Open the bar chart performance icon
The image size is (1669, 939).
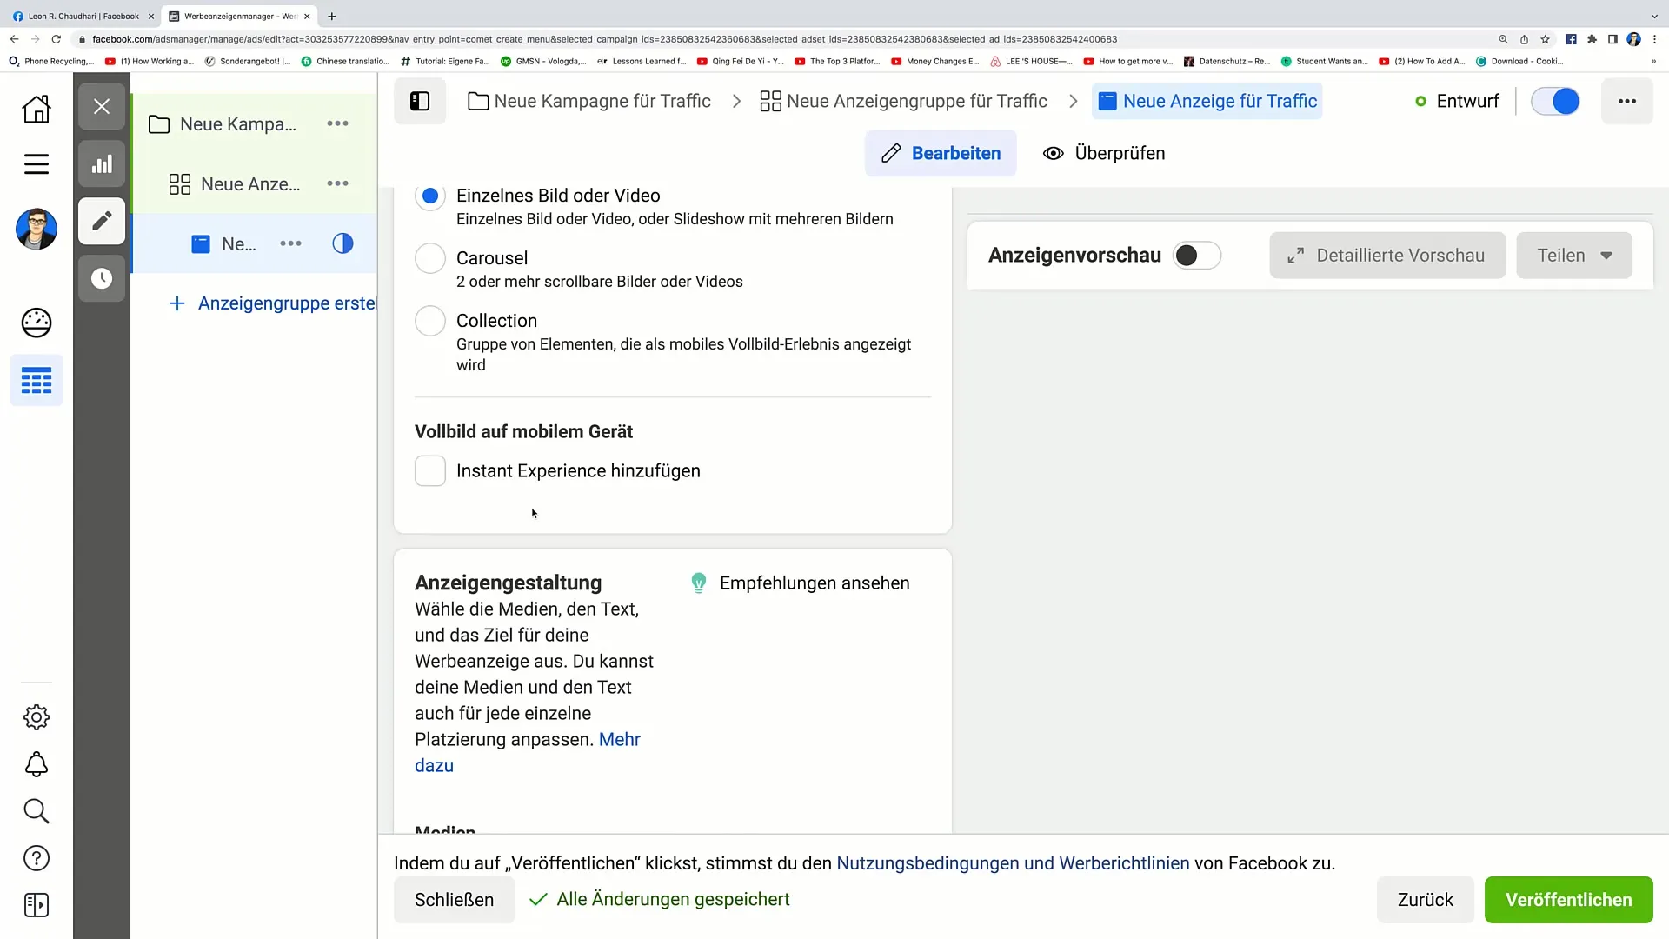coord(102,164)
